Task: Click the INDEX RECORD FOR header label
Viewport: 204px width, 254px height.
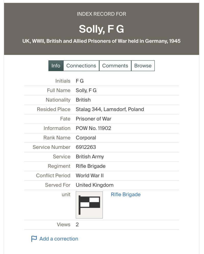Action: click(101, 14)
